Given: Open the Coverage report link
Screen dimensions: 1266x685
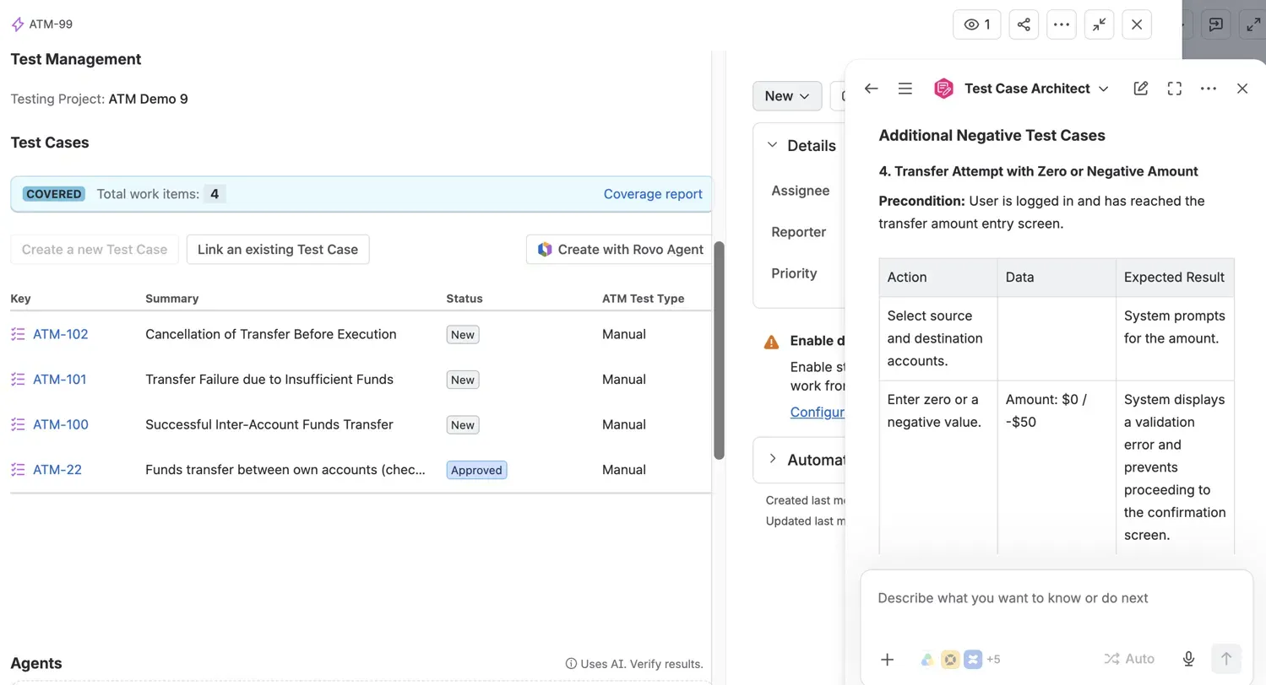Looking at the screenshot, I should tap(653, 194).
